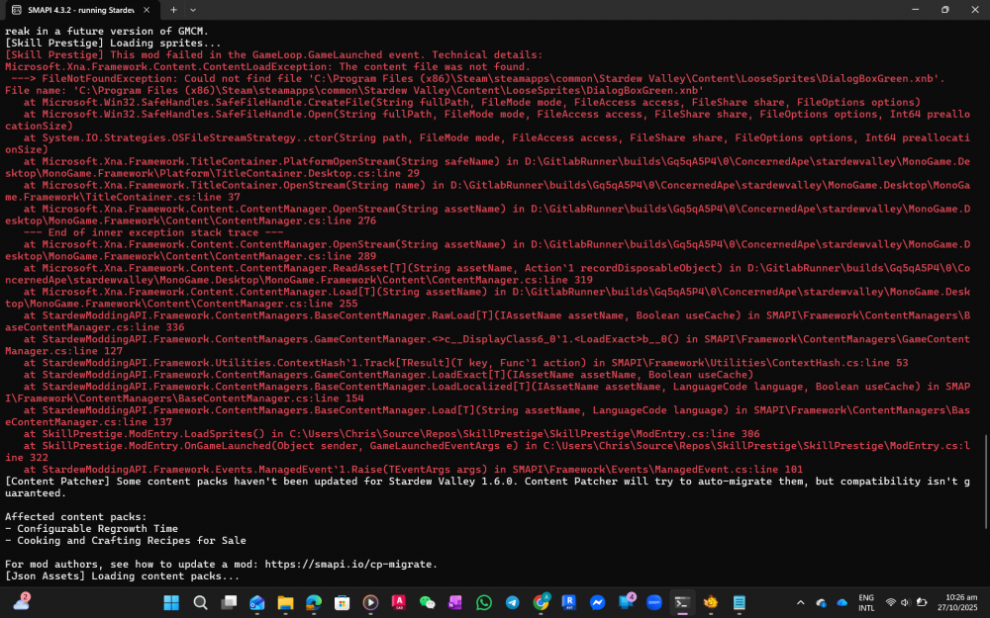This screenshot has height=618, width=990.
Task: Click the Windows Start button
Action: (x=171, y=602)
